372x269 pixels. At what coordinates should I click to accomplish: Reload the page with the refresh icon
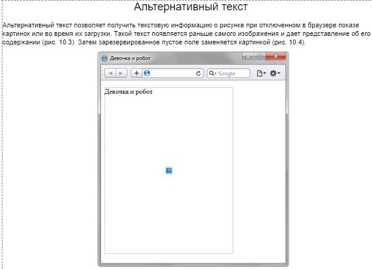coord(198,73)
